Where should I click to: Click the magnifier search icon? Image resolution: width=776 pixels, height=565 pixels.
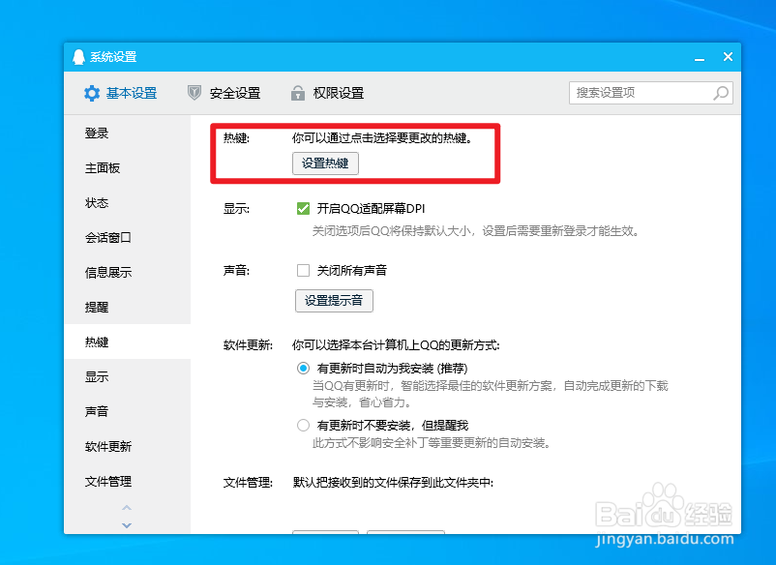click(721, 93)
